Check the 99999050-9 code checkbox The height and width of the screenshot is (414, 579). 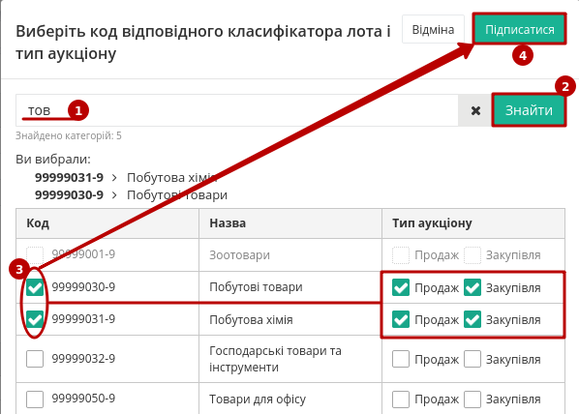[35, 399]
